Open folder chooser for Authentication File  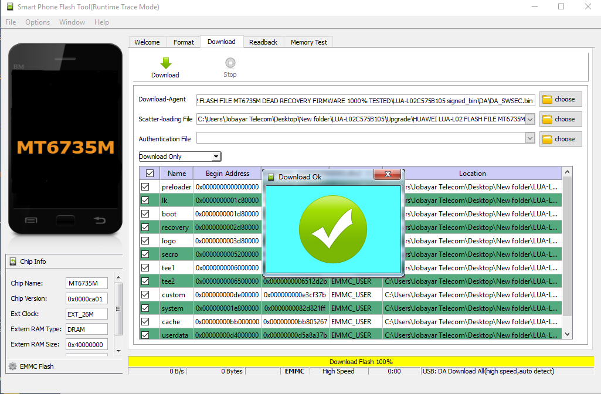[559, 139]
